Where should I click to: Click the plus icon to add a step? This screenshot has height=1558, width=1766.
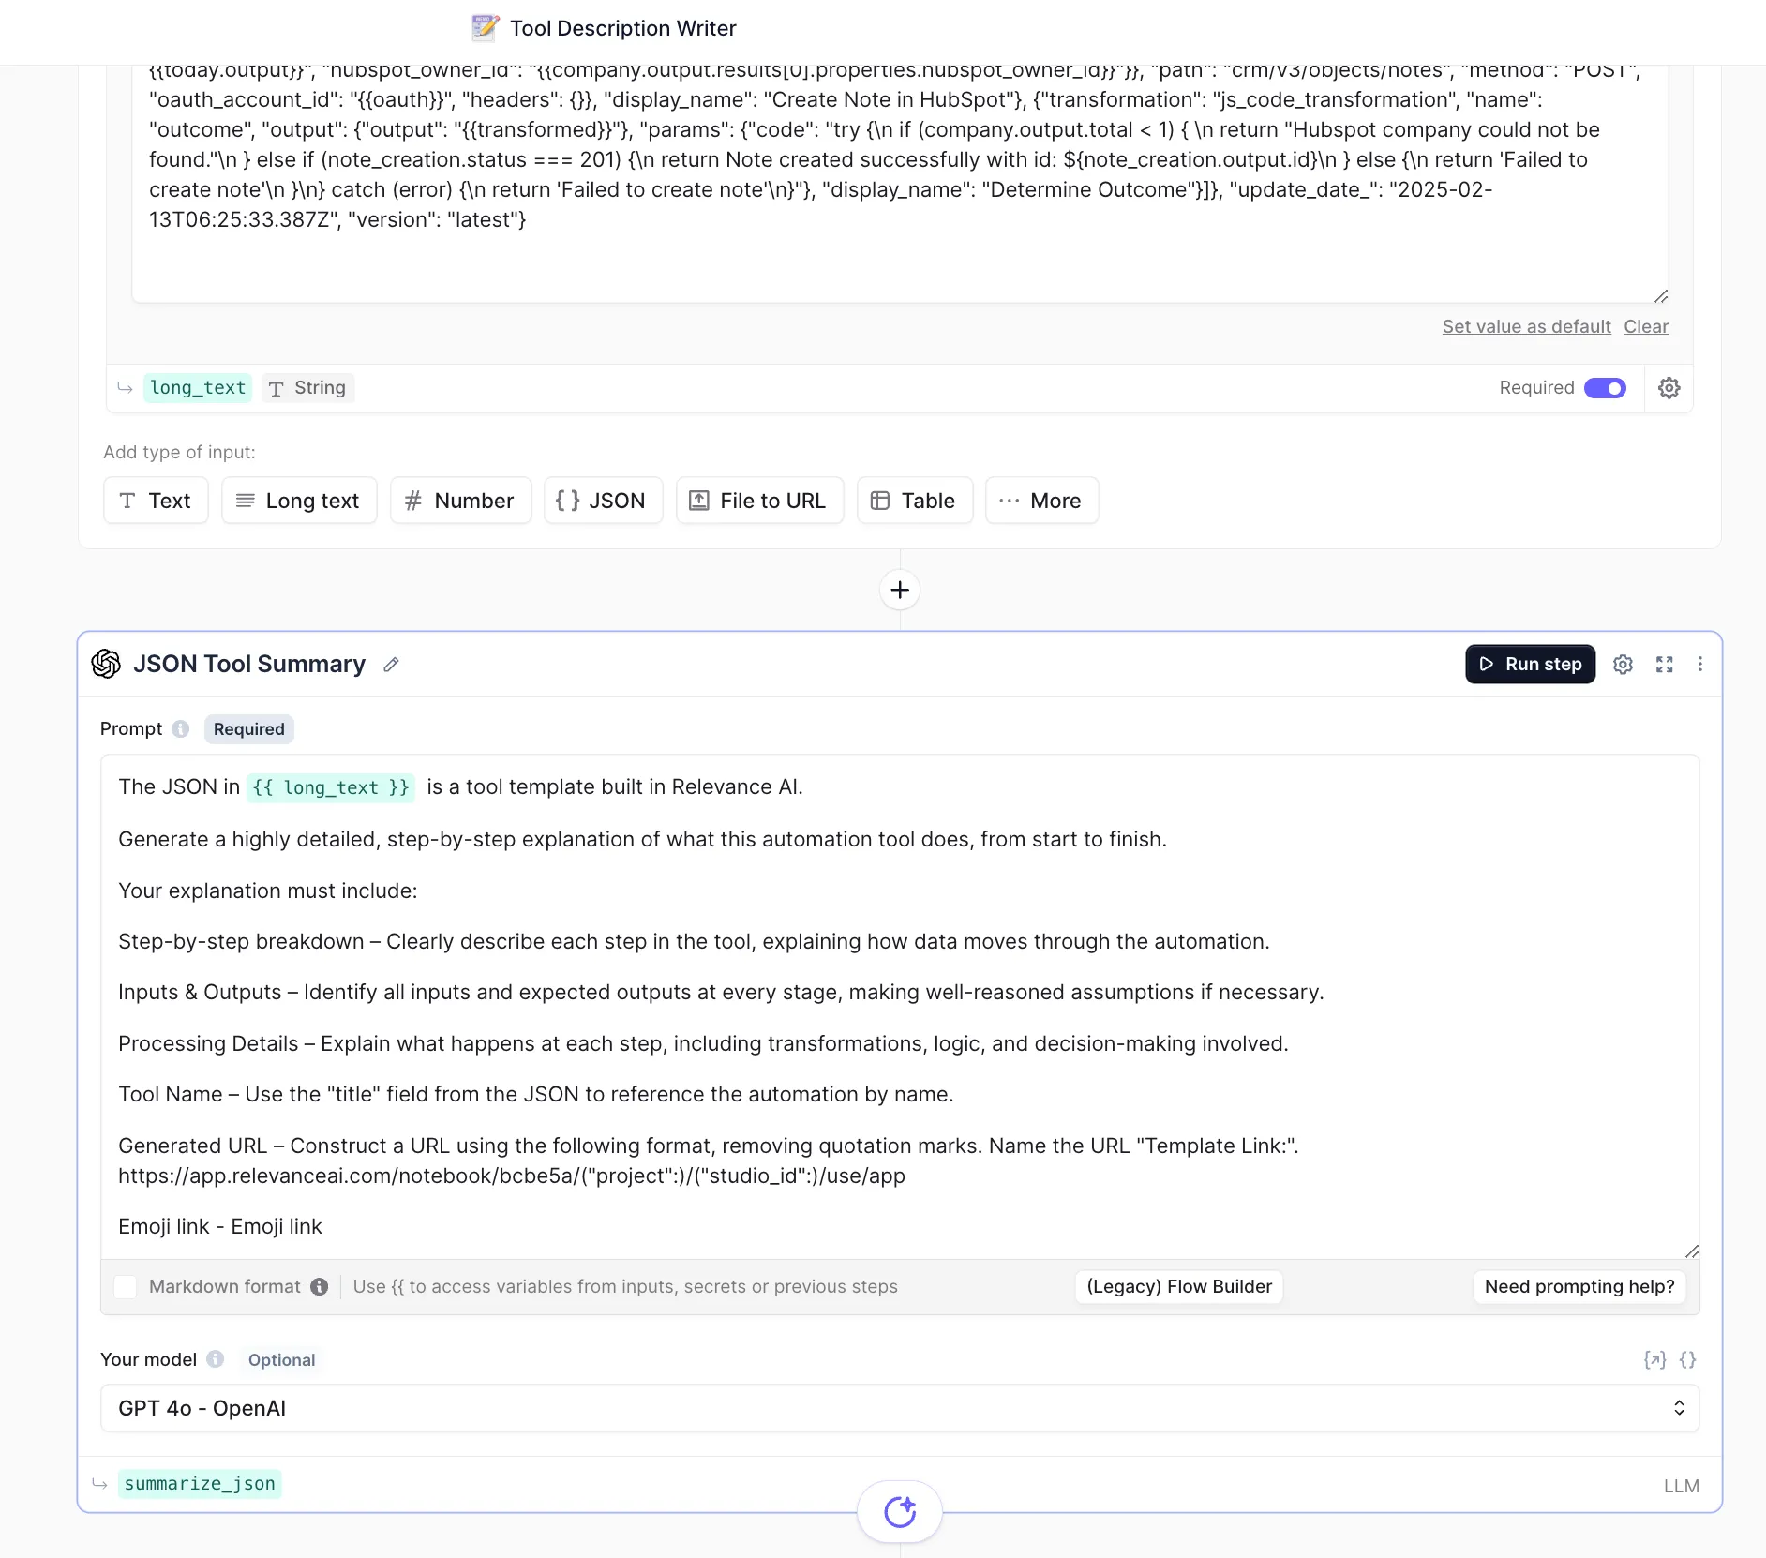point(899,590)
